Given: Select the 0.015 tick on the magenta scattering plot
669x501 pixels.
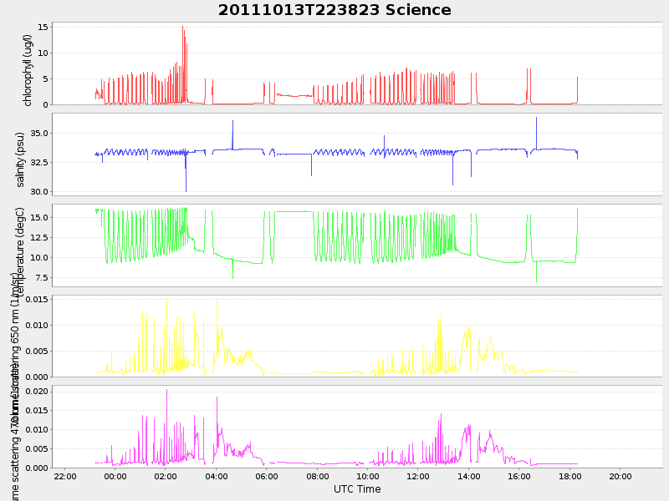Looking at the screenshot, I should [x=37, y=410].
